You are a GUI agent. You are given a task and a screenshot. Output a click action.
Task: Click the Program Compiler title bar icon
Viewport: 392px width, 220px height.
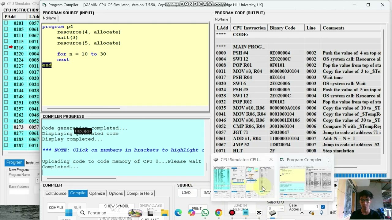[x=44, y=5]
